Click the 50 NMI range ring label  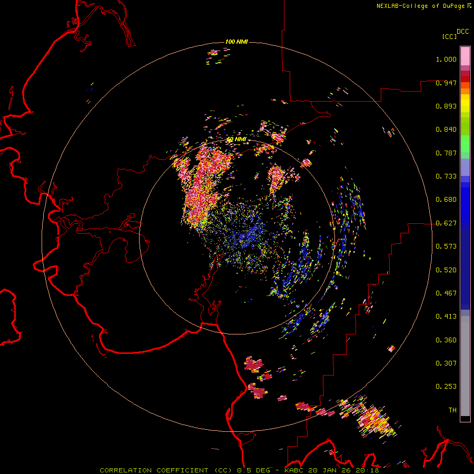pyautogui.click(x=236, y=140)
